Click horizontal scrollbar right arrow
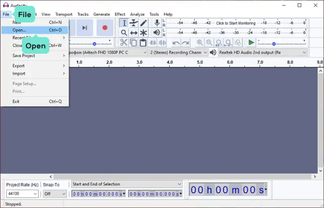 point(315,177)
